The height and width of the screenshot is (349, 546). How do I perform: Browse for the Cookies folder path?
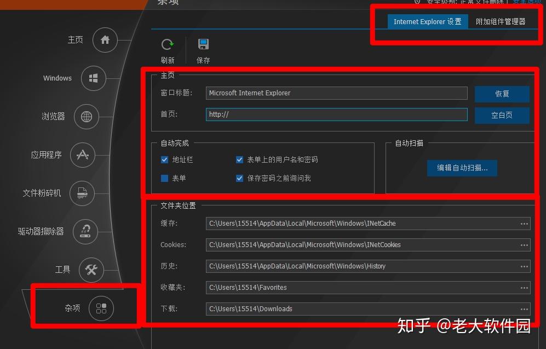pos(525,245)
